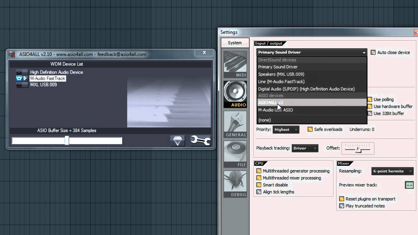Open Resampling 6-point hermite dropdown
418x235 pixels.
[x=393, y=171]
